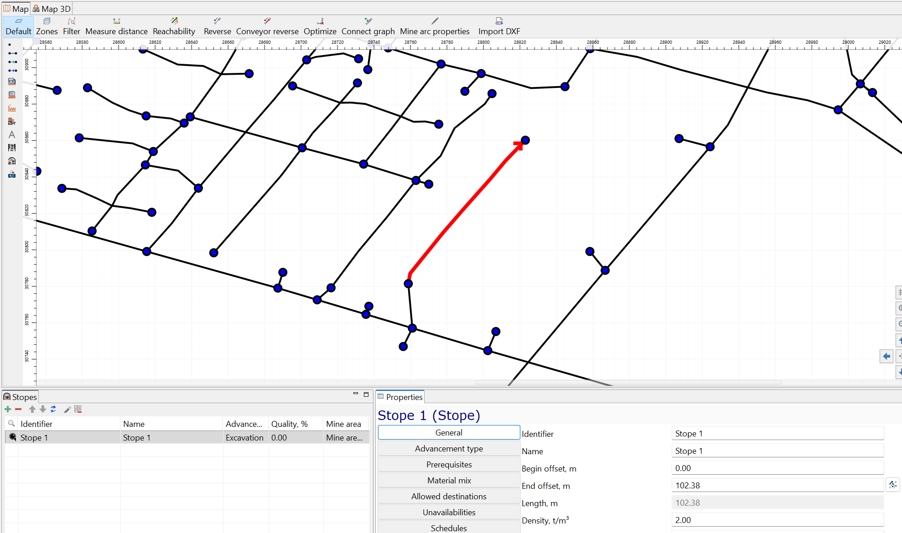Open the General properties section

449,432
